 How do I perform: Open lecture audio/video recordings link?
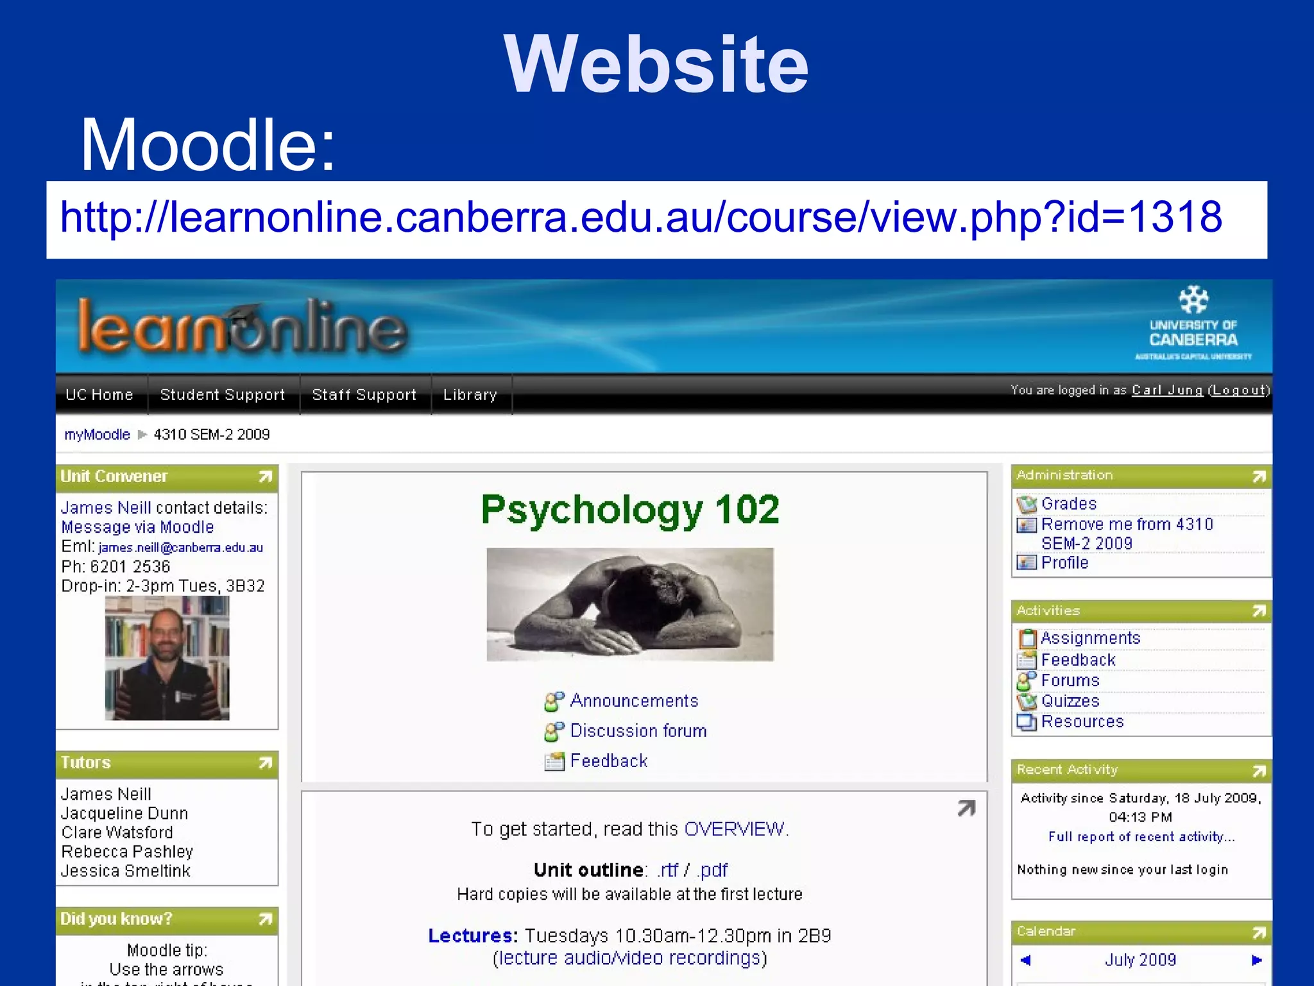click(629, 958)
